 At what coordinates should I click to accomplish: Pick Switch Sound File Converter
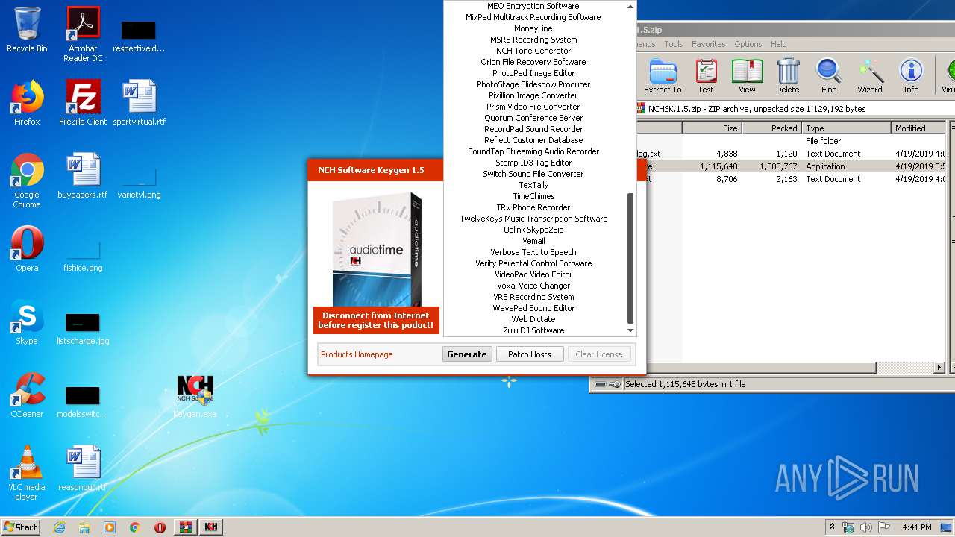533,174
